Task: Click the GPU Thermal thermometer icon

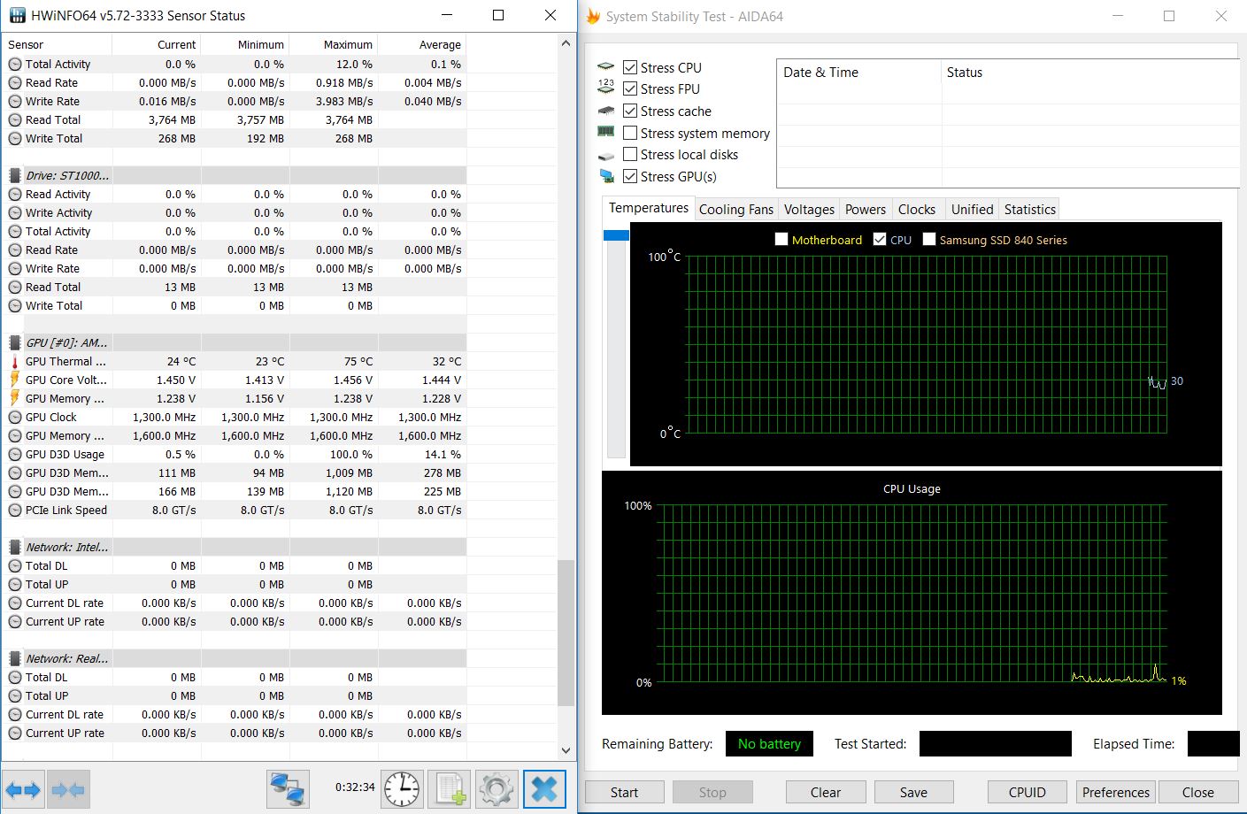Action: point(15,362)
